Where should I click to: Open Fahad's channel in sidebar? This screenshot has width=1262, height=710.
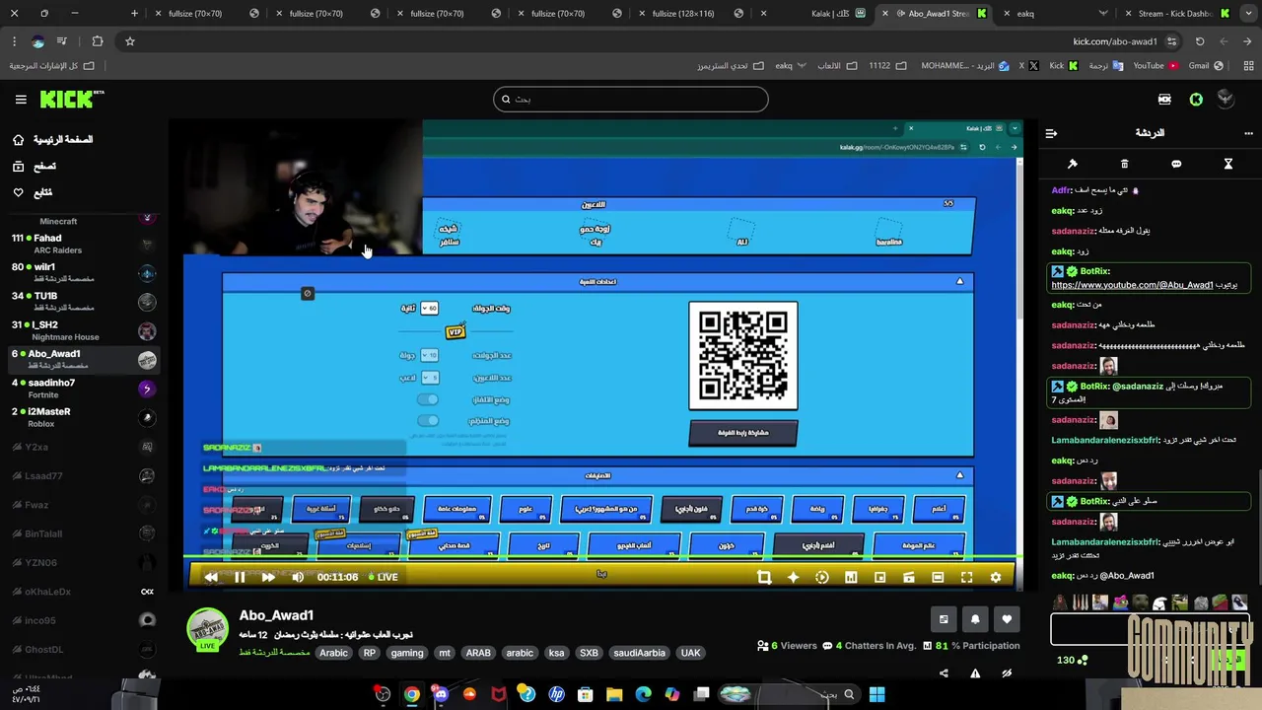tap(84, 244)
